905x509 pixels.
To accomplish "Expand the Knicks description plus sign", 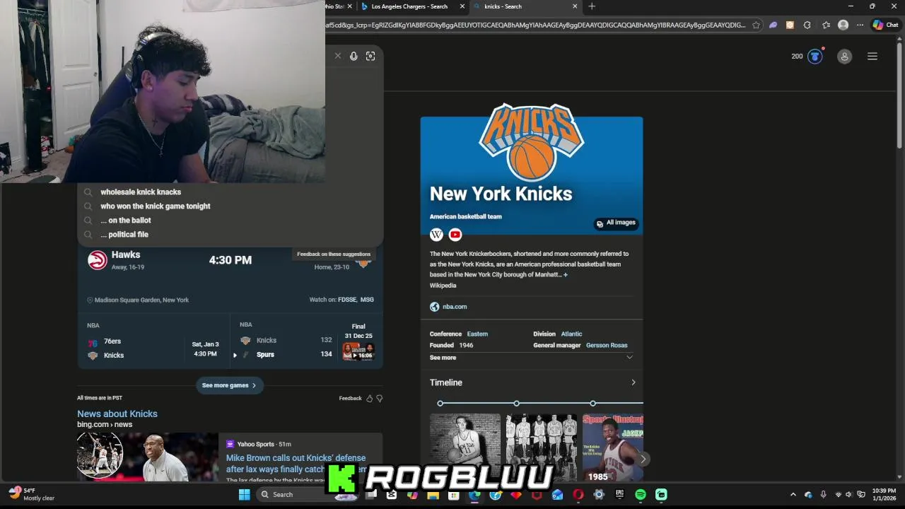I will [x=566, y=275].
